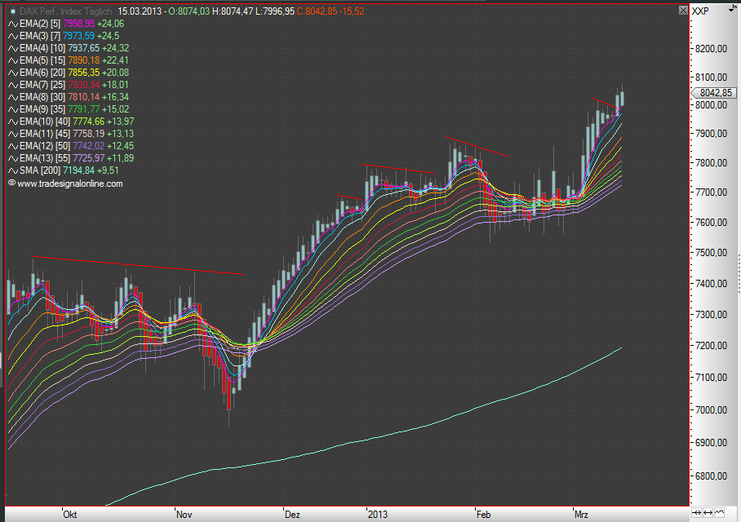Close the chart pane with the X button
The image size is (741, 522).
684,11
